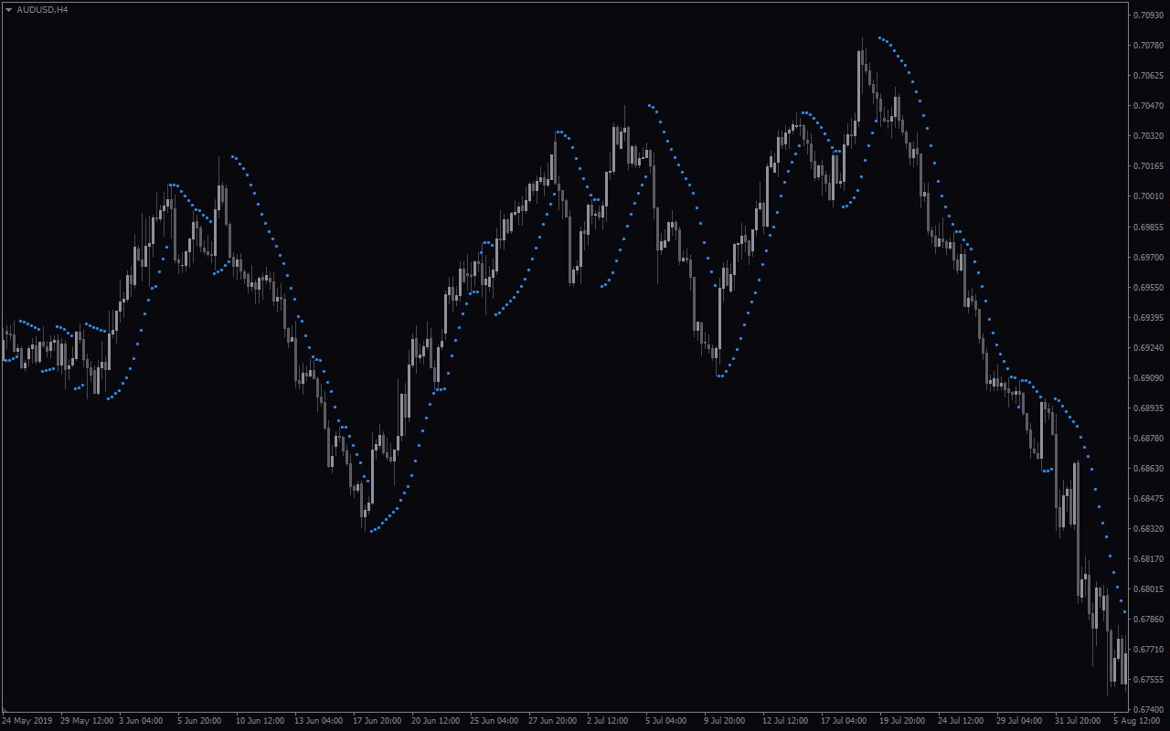Click the 0.70320 price axis label
The image size is (1170, 731).
(x=1148, y=135)
